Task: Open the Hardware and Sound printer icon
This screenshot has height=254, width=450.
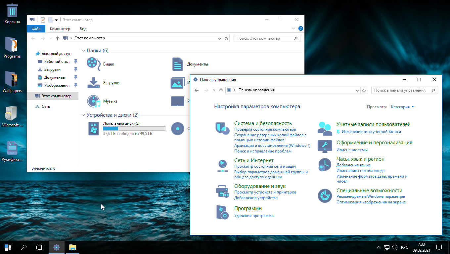Action: point(222,191)
